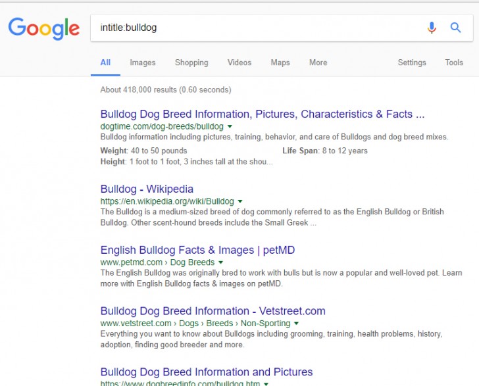Expand the dogtime.com URL dropdown arrow
479x386 pixels.
click(x=230, y=126)
